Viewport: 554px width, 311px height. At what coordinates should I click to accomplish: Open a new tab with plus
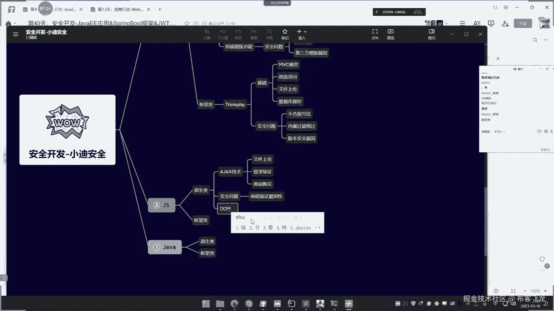click(x=160, y=10)
